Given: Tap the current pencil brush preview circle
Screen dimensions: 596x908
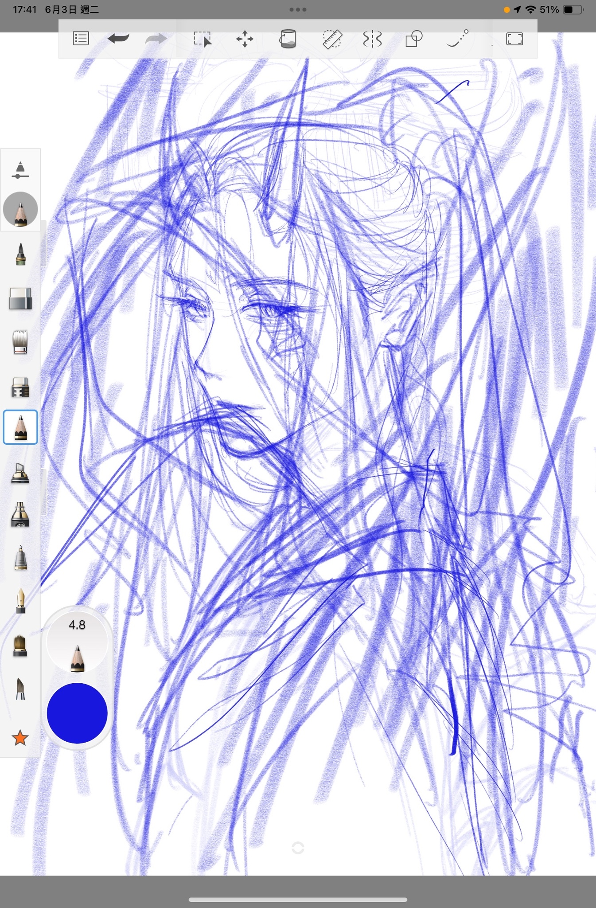Looking at the screenshot, I should click(20, 209).
